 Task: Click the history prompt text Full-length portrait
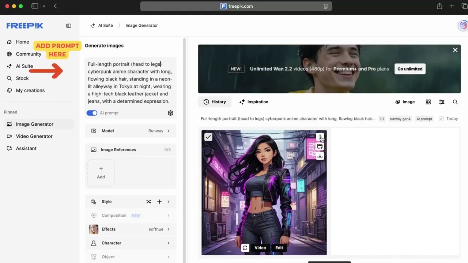point(288,119)
